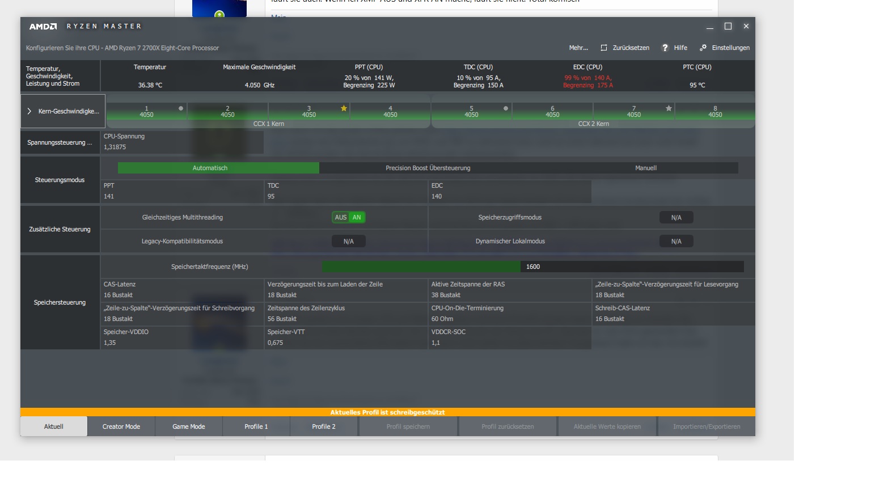The width and height of the screenshot is (871, 490).
Task: Click the Importieren/Exportieren button
Action: coord(707,426)
